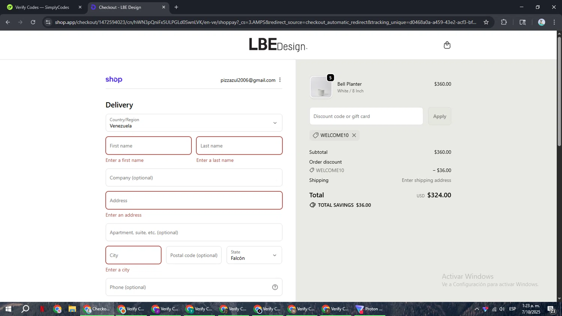562x316 pixels.
Task: Click the Bell Planter product name
Action: 349,84
